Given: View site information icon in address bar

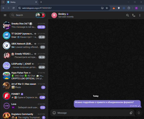Looking at the screenshot, I should [20, 8].
